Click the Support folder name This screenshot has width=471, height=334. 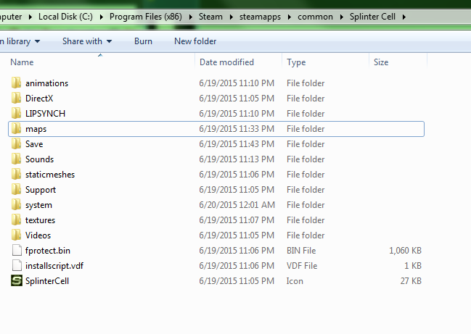(41, 190)
